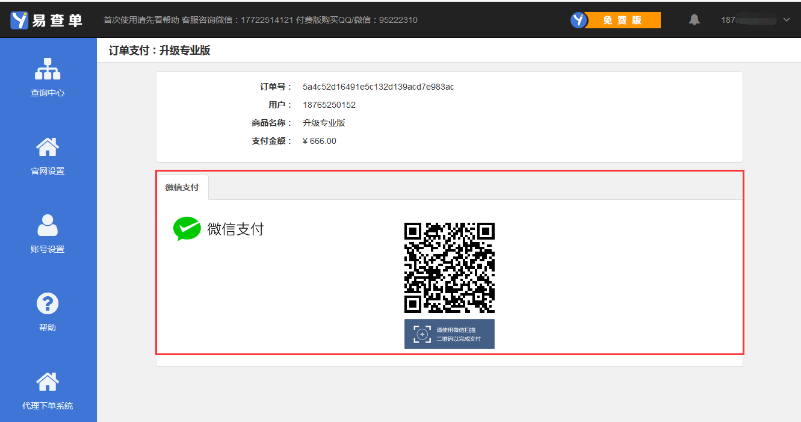The image size is (801, 422).
Task: Go to 账号设置 in the sidebar
Action: click(x=48, y=234)
